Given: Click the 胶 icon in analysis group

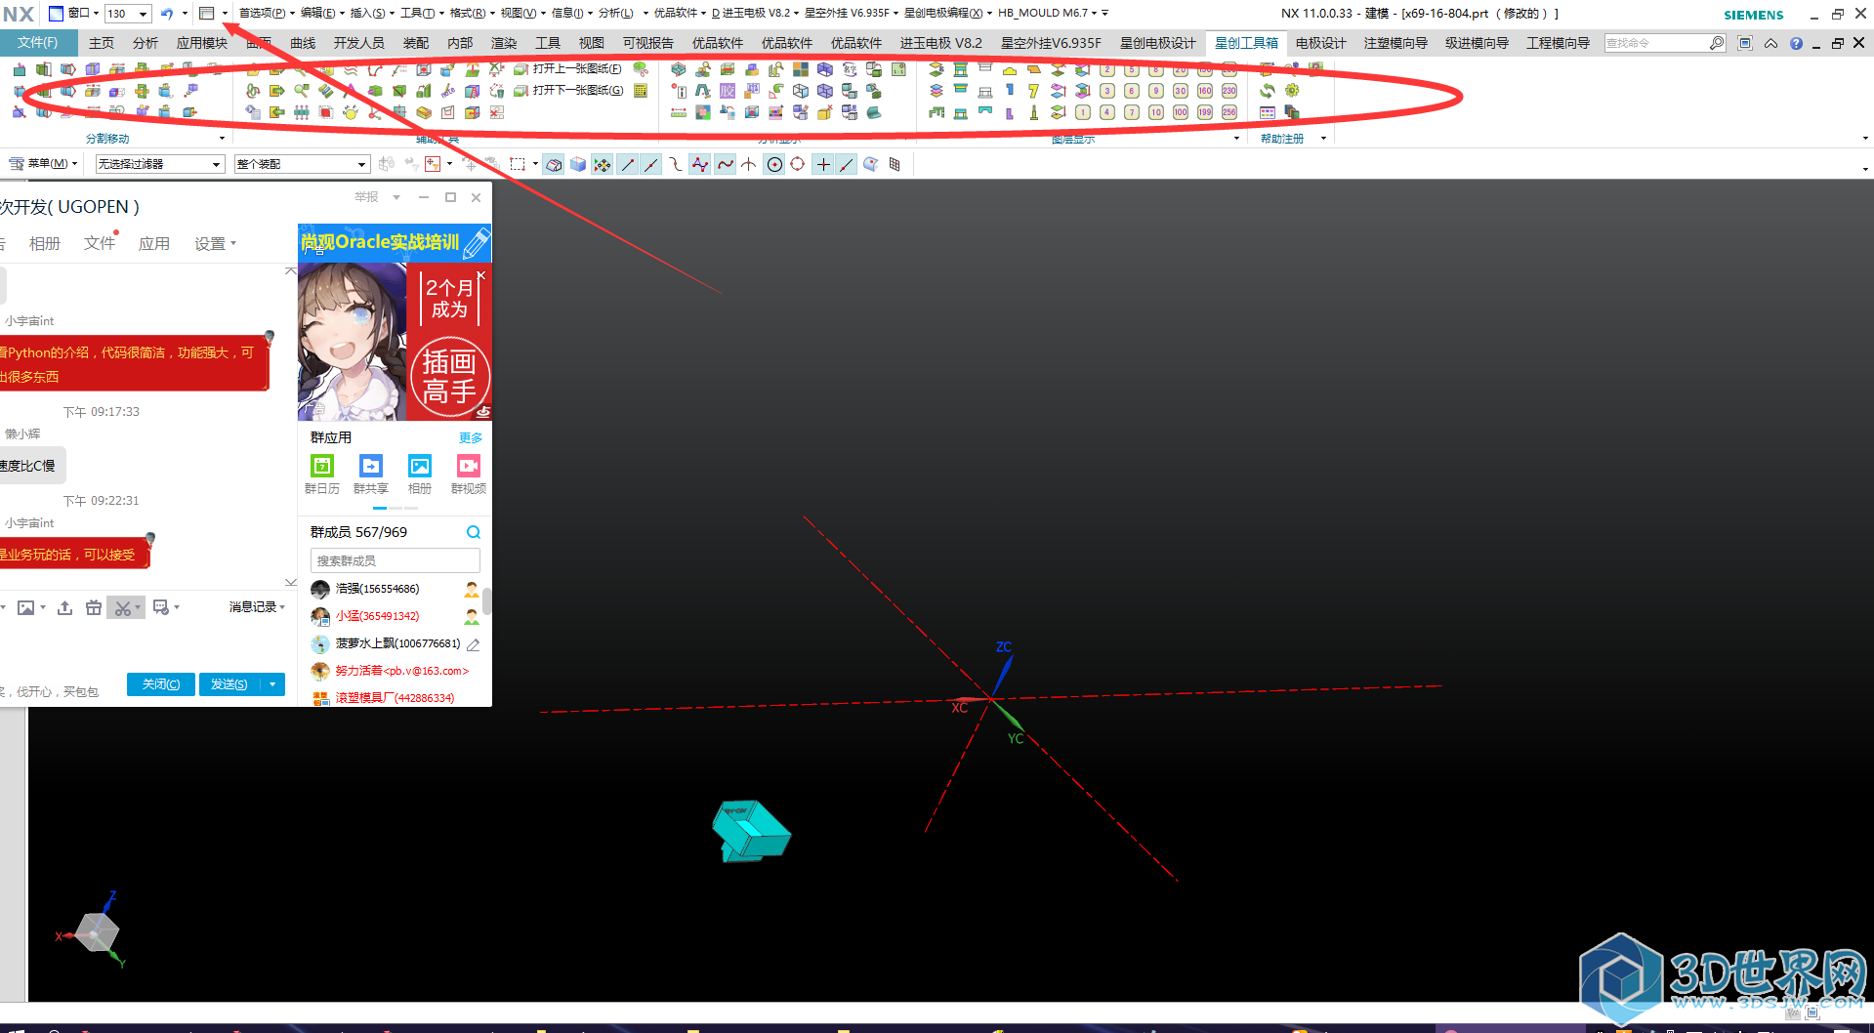Looking at the screenshot, I should (x=728, y=91).
